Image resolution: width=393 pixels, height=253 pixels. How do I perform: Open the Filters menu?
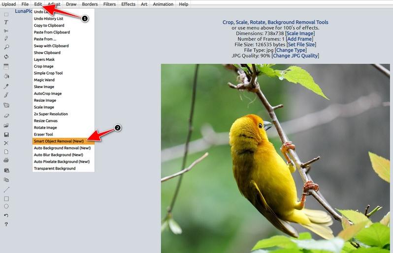coord(109,4)
